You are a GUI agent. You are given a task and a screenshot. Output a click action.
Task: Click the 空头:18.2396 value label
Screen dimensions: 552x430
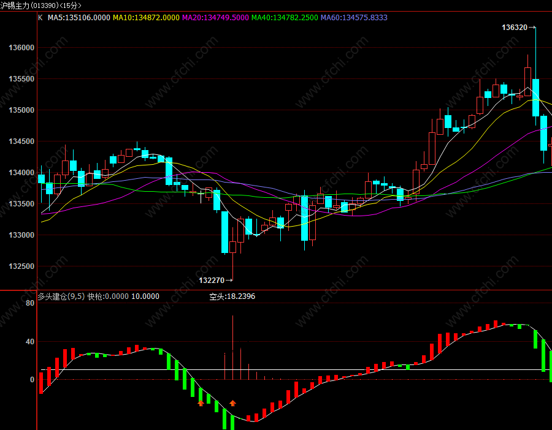pos(232,296)
